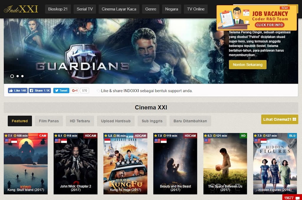Image resolution: width=302 pixels, height=200 pixels.
Task: Click the Facebook Like button
Action: [x=17, y=90]
